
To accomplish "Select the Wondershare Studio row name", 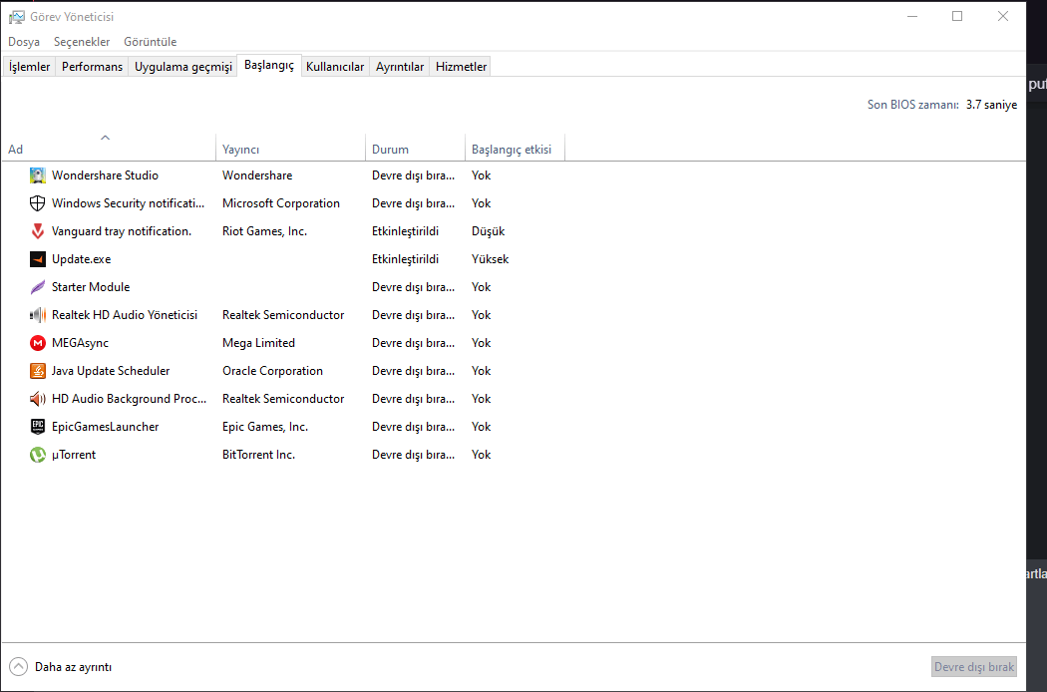I will click(105, 175).
